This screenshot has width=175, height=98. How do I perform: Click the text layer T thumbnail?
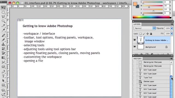[141, 40]
